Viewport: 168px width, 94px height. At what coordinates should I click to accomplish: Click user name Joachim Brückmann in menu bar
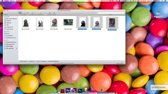pos(154,1)
